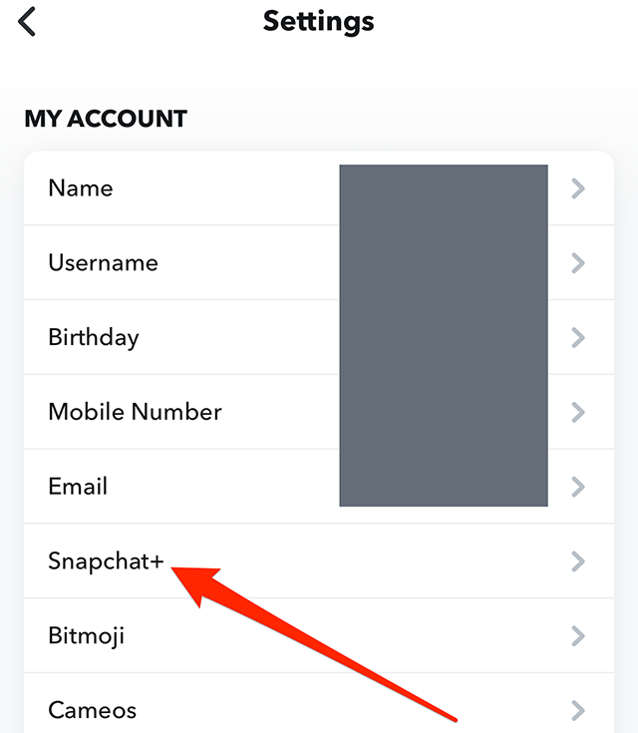
Task: Click the chevron beside Username
Action: 578,263
